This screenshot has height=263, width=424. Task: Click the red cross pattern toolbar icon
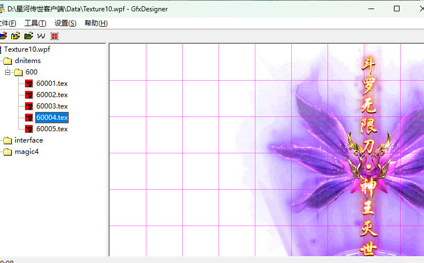[x=54, y=36]
